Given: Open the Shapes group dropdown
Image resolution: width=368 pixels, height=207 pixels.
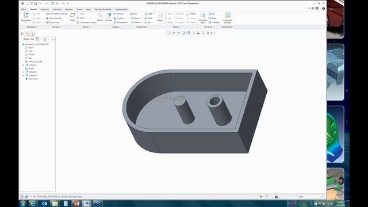Looking at the screenshot, I should click(x=116, y=27).
